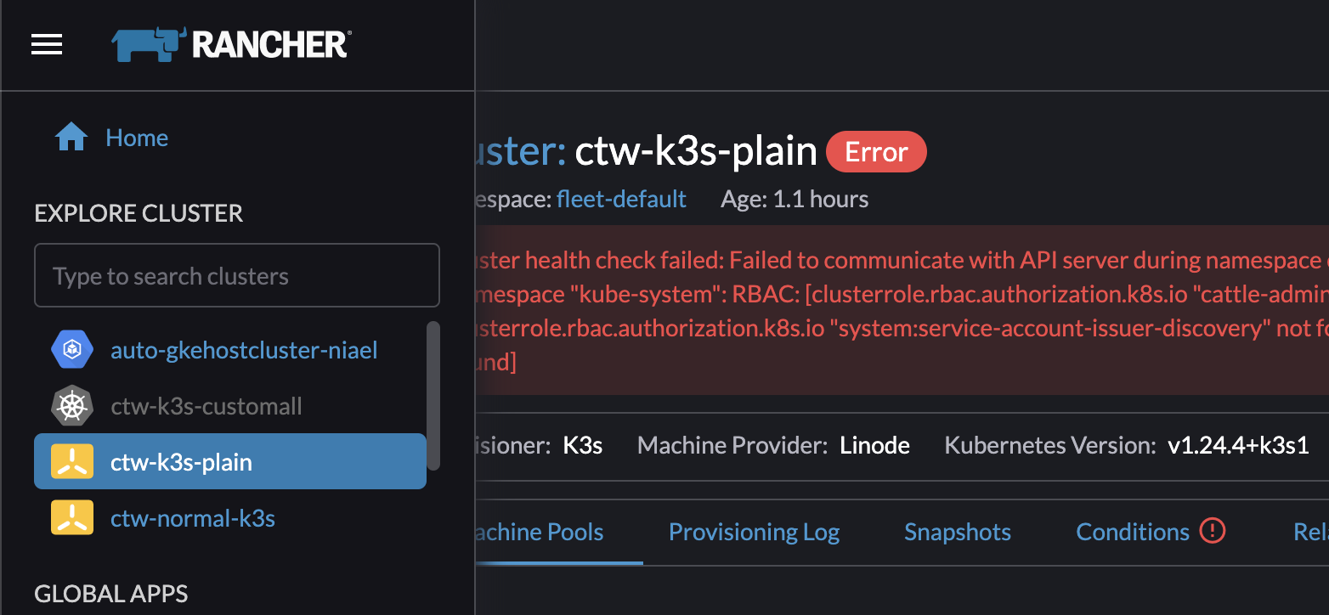Click the K3s icon beside ctw-normal-k3s
Image resolution: width=1329 pixels, height=615 pixels.
[72, 518]
